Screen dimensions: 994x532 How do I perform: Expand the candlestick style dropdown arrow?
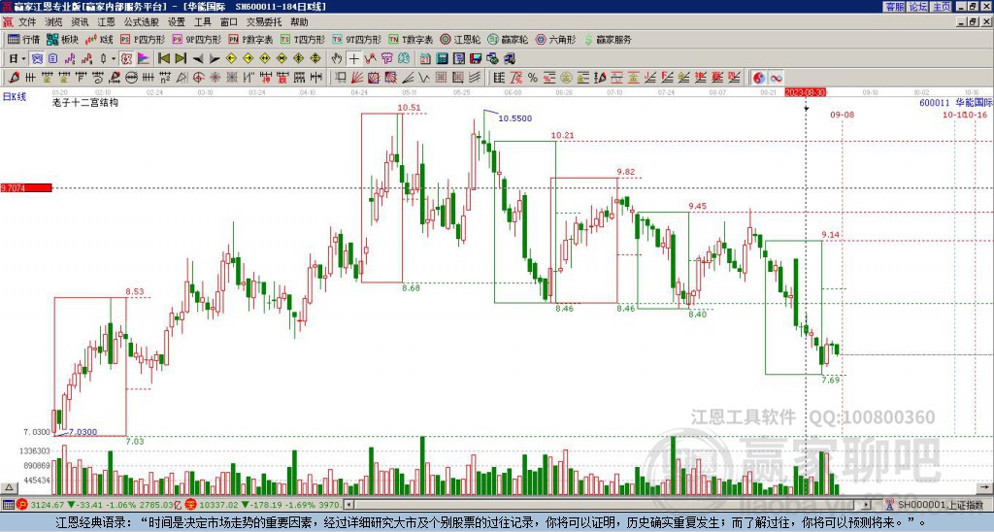[x=113, y=58]
